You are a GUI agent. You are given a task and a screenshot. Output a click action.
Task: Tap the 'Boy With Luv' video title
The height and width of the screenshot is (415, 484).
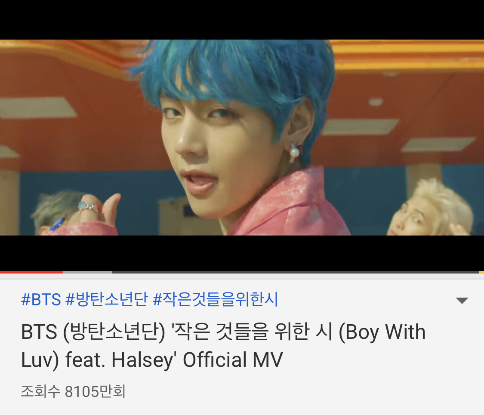click(223, 346)
